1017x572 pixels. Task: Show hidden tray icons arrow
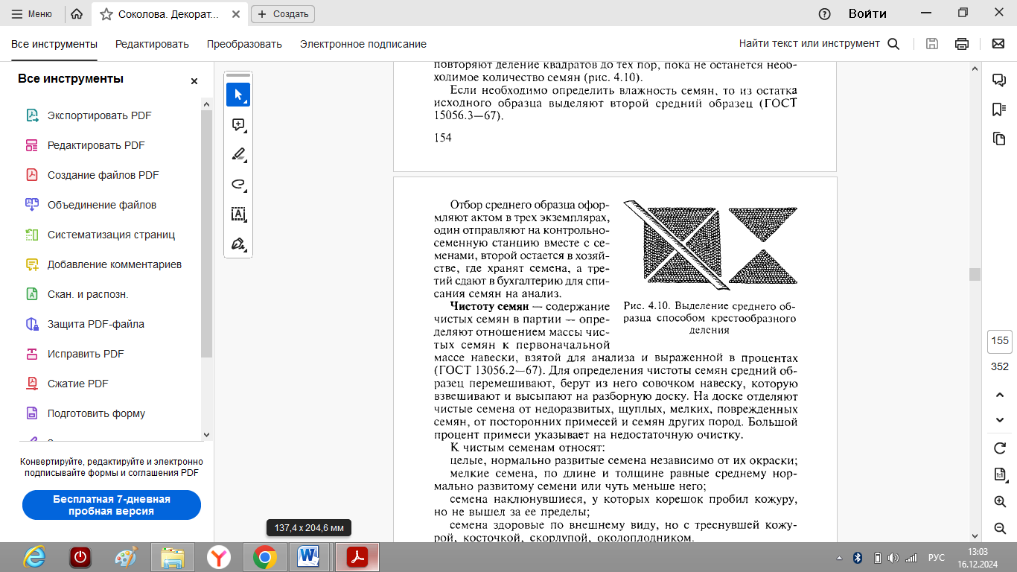point(840,558)
